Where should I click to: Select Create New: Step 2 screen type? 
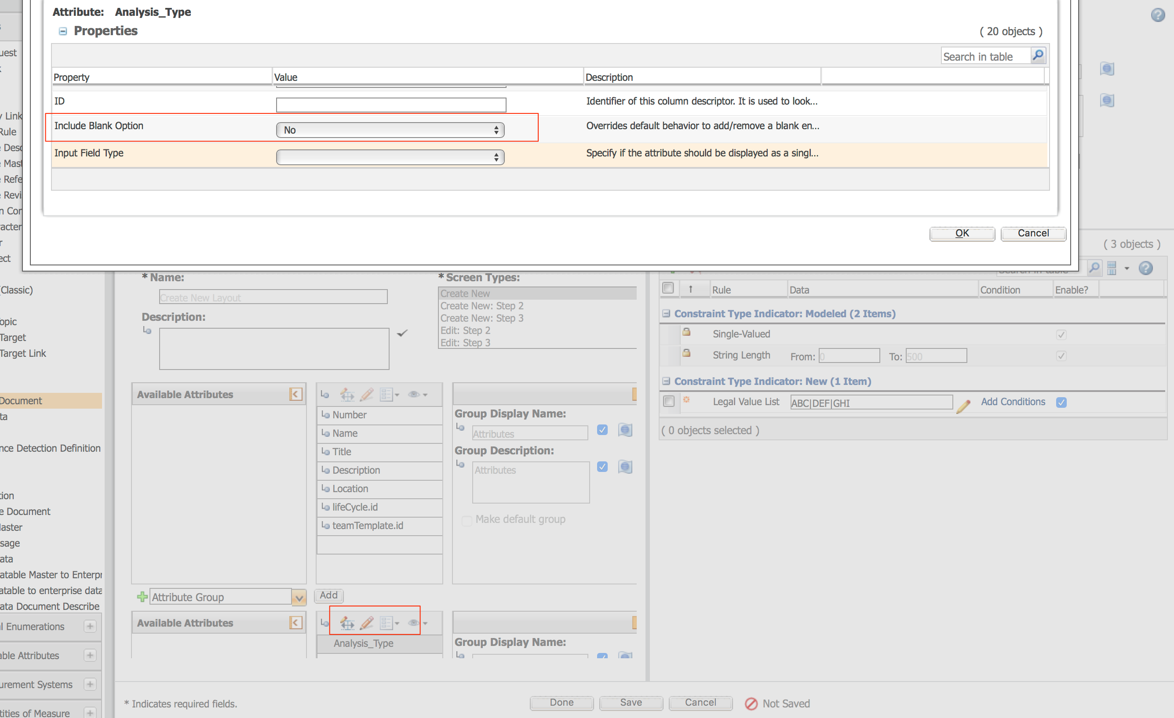pyautogui.click(x=537, y=306)
